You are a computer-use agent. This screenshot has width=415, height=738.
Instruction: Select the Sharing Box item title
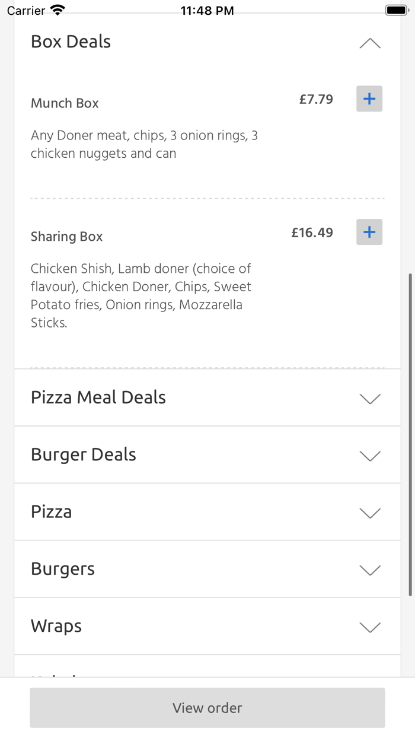pyautogui.click(x=67, y=237)
